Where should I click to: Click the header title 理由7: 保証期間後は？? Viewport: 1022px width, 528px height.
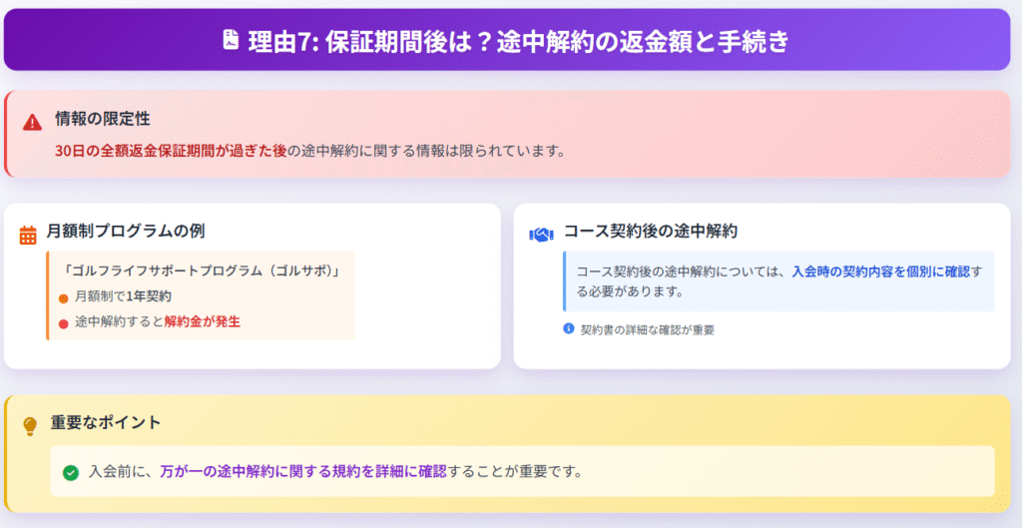(x=369, y=41)
